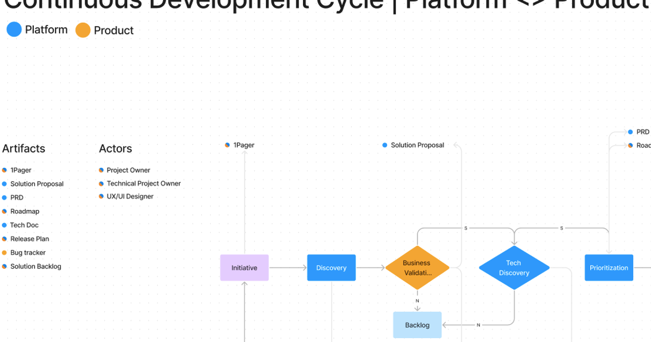Click the Release Plan entry under Artifacts

[30, 239]
